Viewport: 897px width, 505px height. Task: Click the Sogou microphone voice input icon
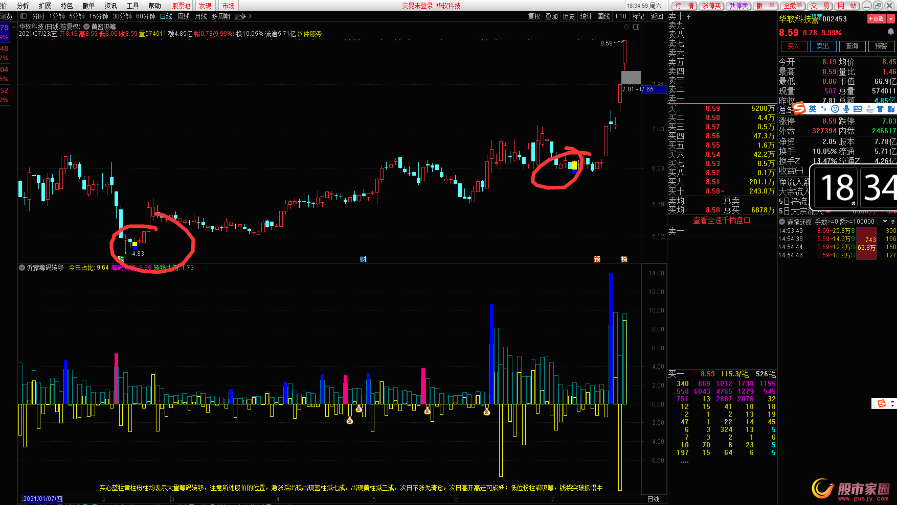tap(846, 109)
